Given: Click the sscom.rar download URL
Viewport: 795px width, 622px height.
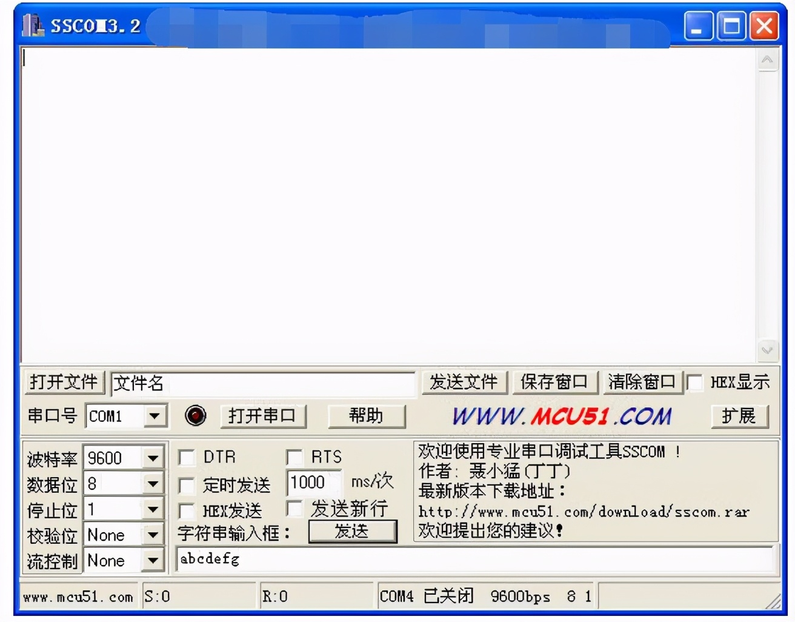Looking at the screenshot, I should [584, 512].
